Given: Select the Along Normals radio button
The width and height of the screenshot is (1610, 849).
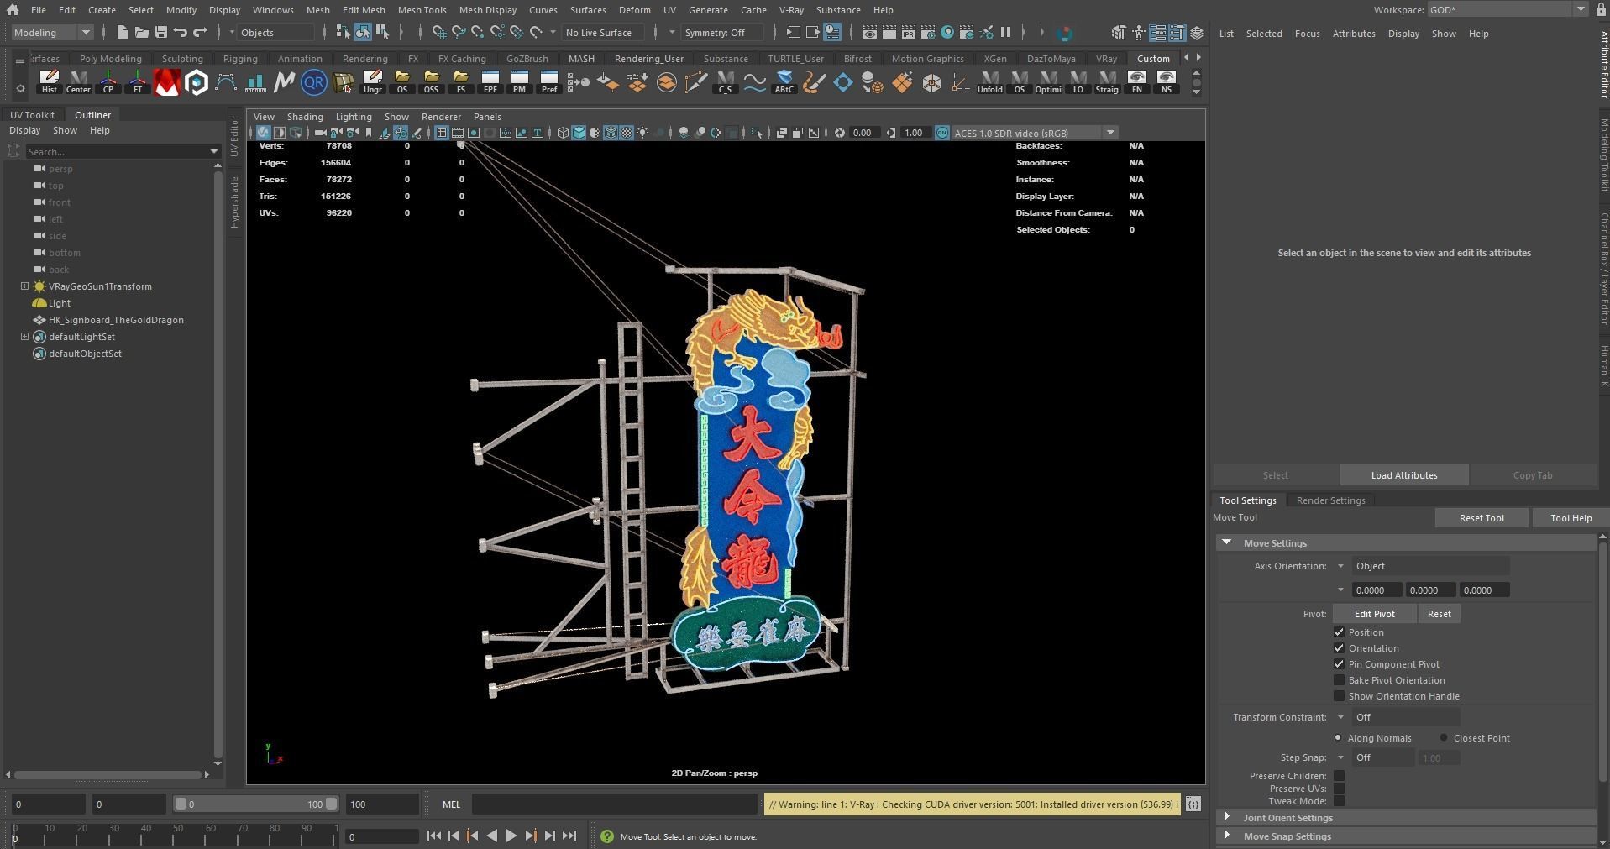Looking at the screenshot, I should [1338, 738].
